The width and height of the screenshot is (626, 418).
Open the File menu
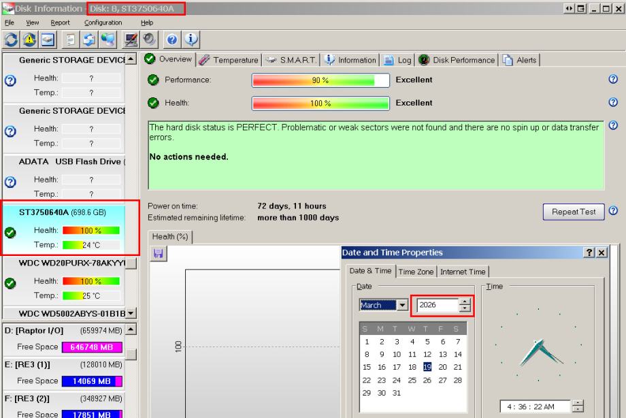point(9,22)
